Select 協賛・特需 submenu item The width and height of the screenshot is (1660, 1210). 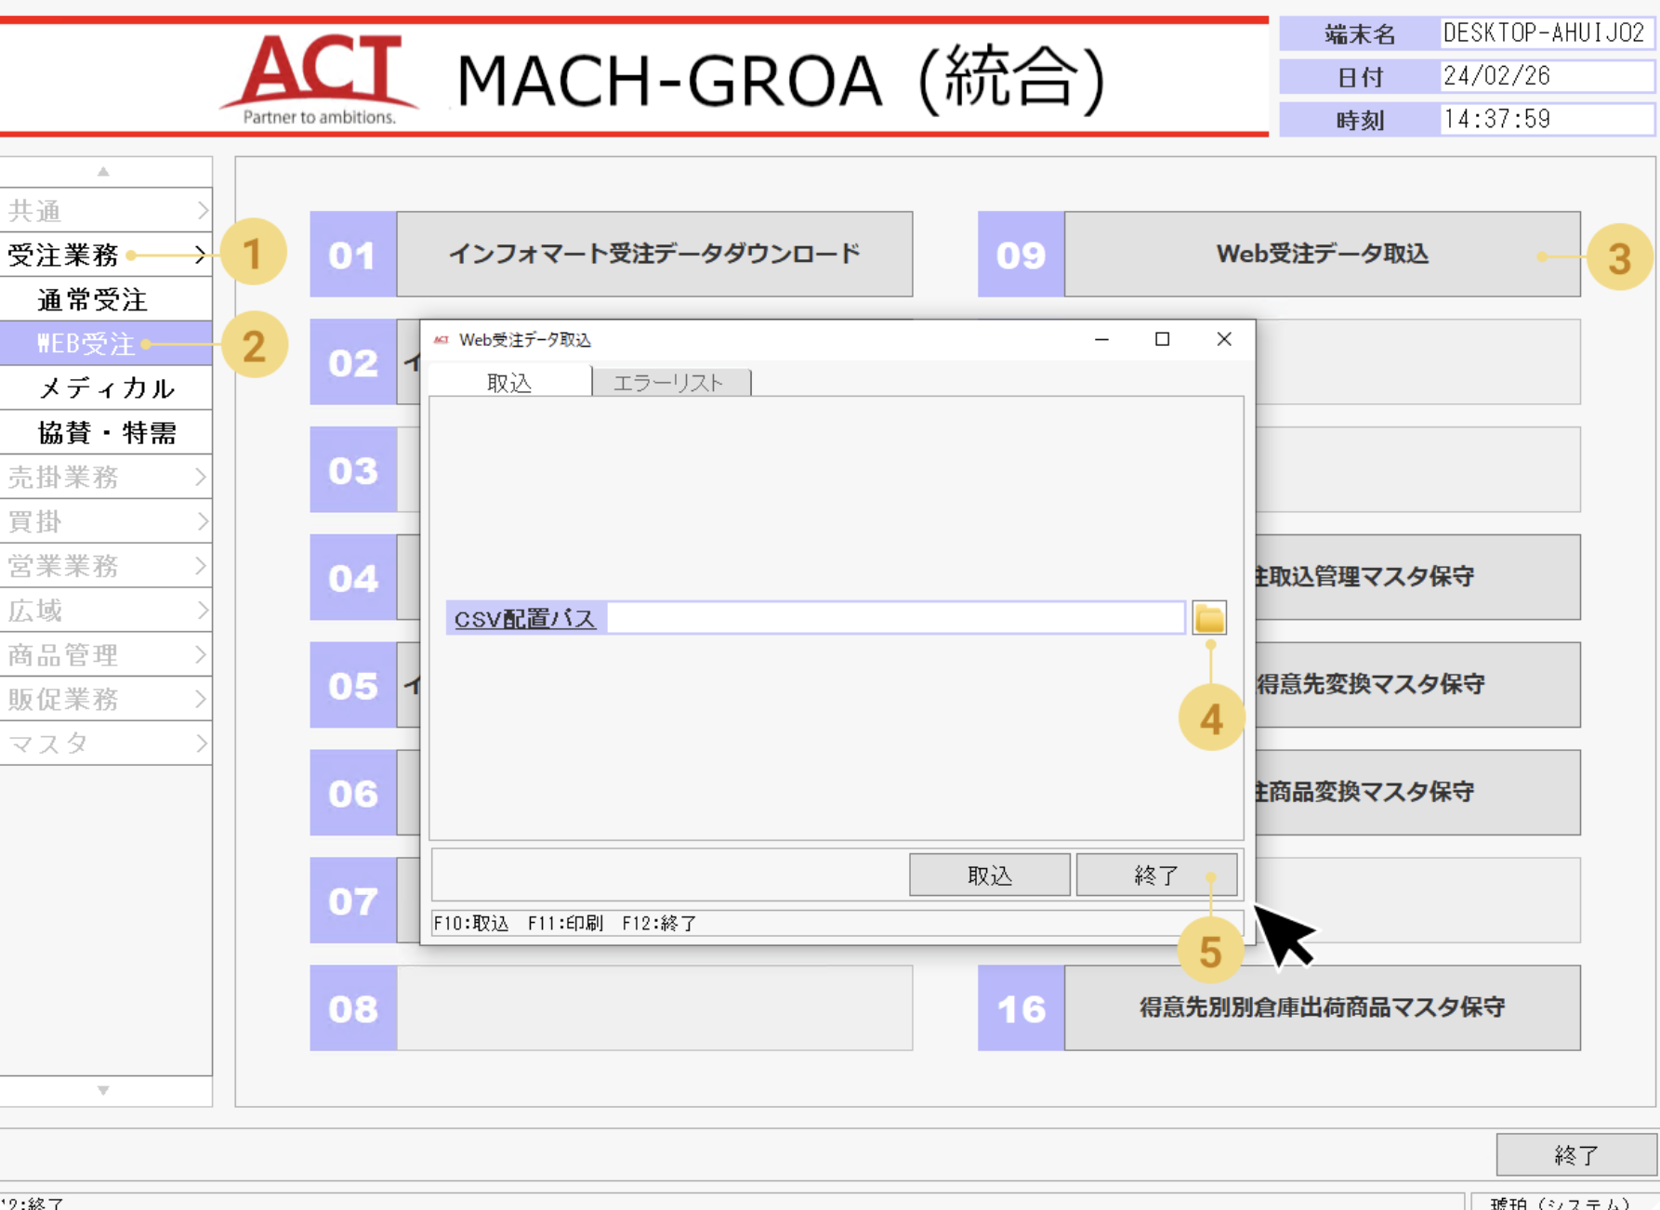(x=106, y=432)
